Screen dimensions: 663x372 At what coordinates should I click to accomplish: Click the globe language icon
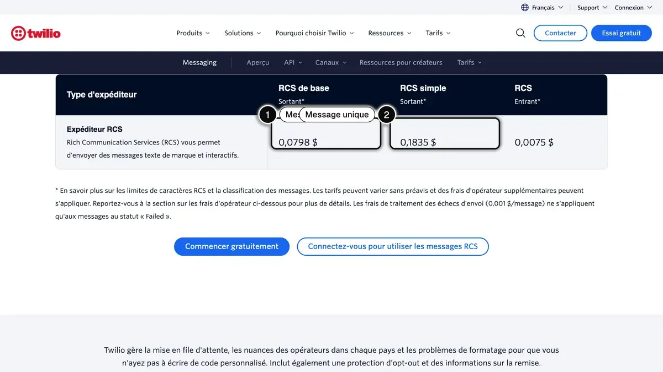click(525, 8)
